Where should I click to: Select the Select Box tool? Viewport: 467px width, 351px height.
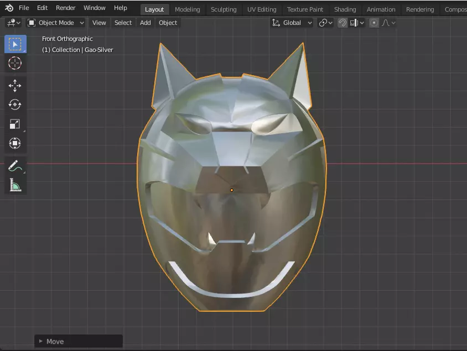coord(15,44)
